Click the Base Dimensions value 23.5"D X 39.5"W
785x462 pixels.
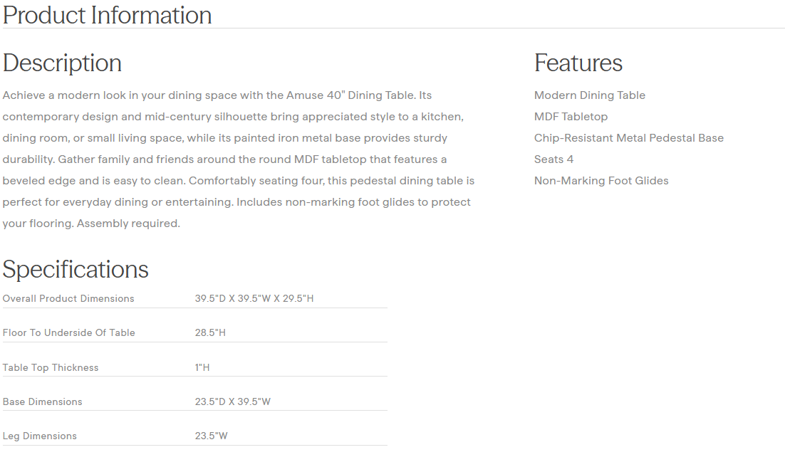[x=232, y=401]
